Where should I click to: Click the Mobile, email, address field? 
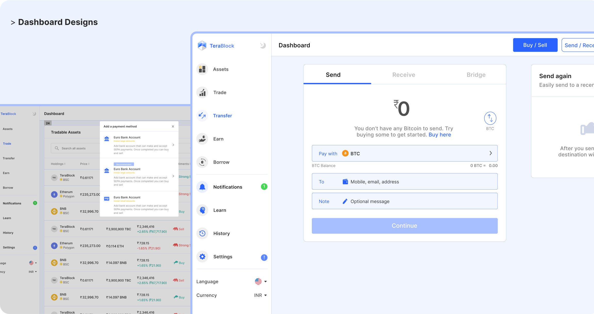[x=375, y=182]
